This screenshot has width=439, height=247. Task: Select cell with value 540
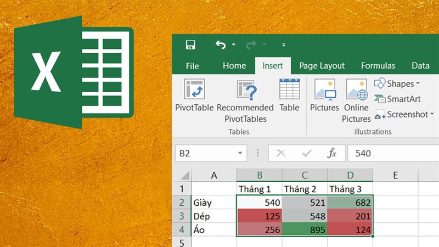[x=260, y=202]
